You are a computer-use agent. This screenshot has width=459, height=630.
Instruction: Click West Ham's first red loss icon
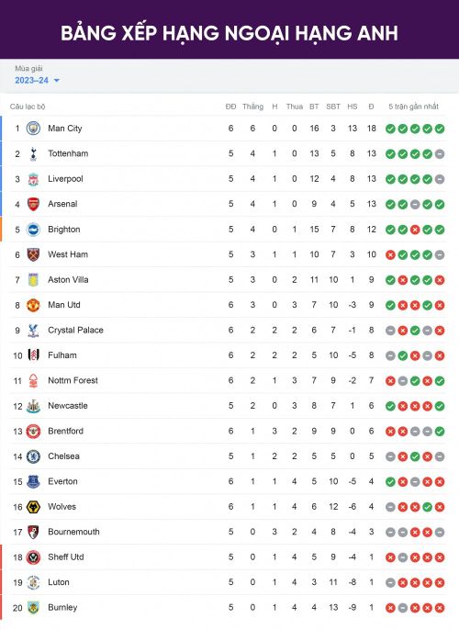pyautogui.click(x=390, y=255)
